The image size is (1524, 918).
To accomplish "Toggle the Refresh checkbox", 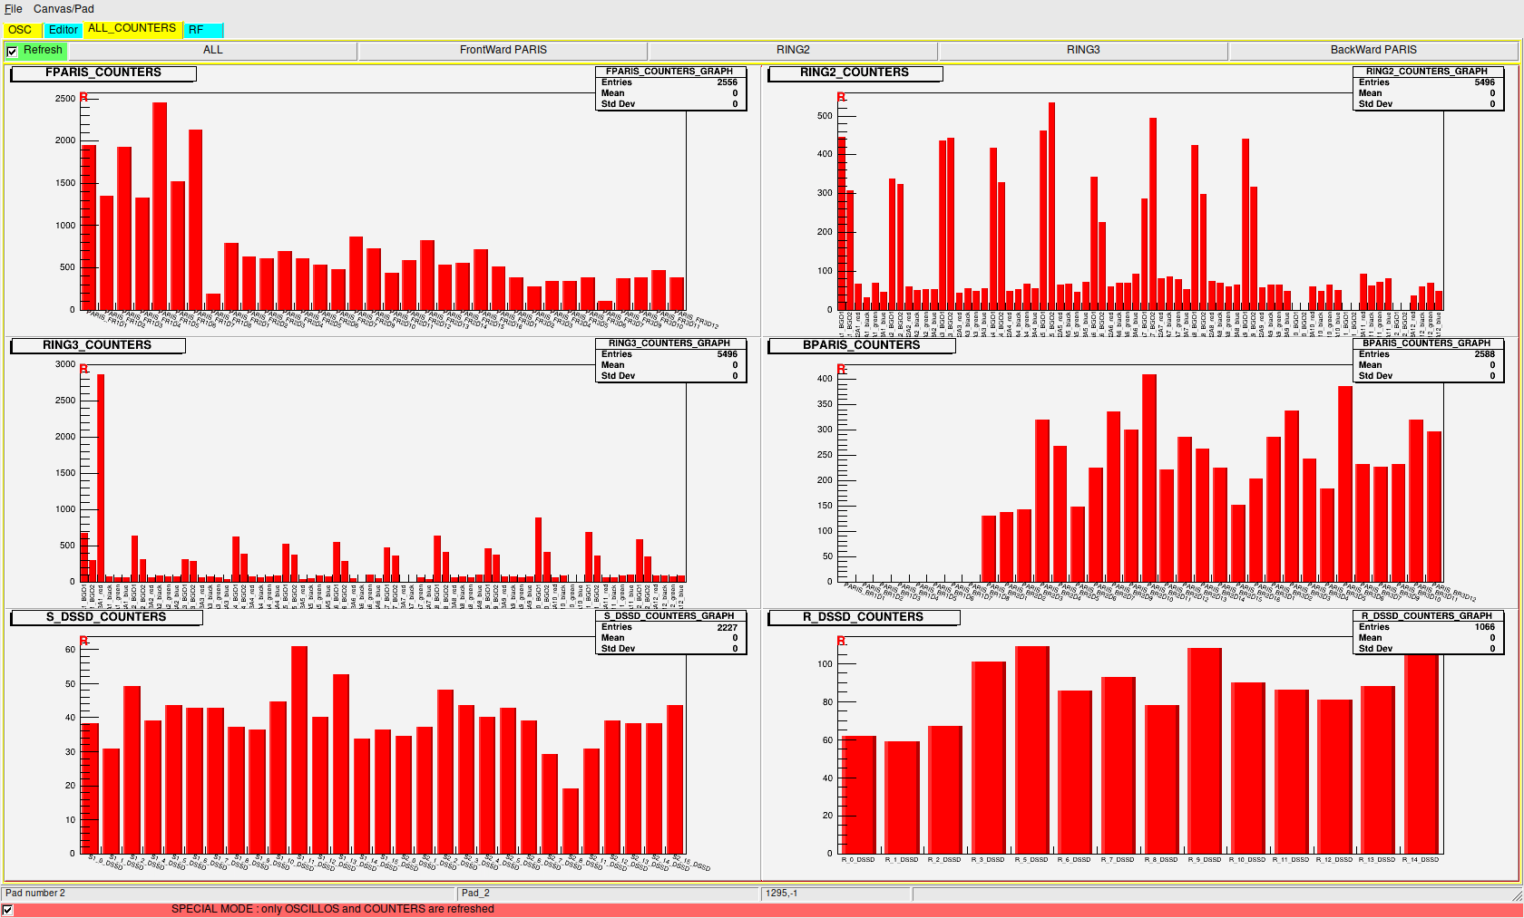I will [12, 52].
